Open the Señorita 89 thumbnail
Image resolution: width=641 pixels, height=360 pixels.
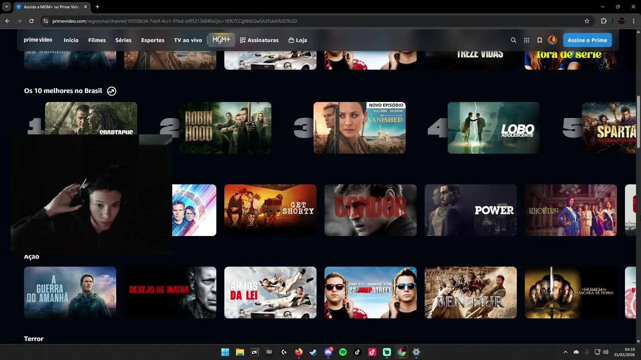571,210
